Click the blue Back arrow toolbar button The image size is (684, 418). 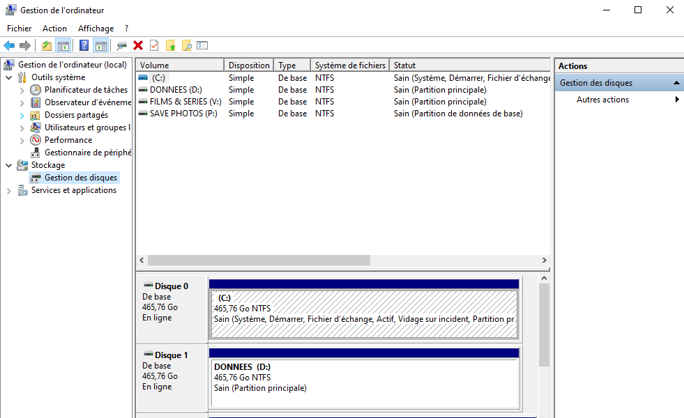9,45
